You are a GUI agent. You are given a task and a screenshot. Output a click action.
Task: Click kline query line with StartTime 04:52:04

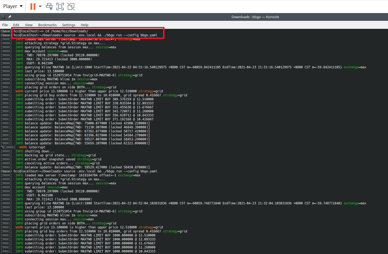coord(183,203)
